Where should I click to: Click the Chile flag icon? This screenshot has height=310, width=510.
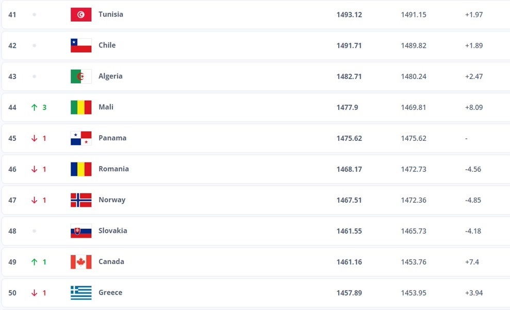click(81, 45)
